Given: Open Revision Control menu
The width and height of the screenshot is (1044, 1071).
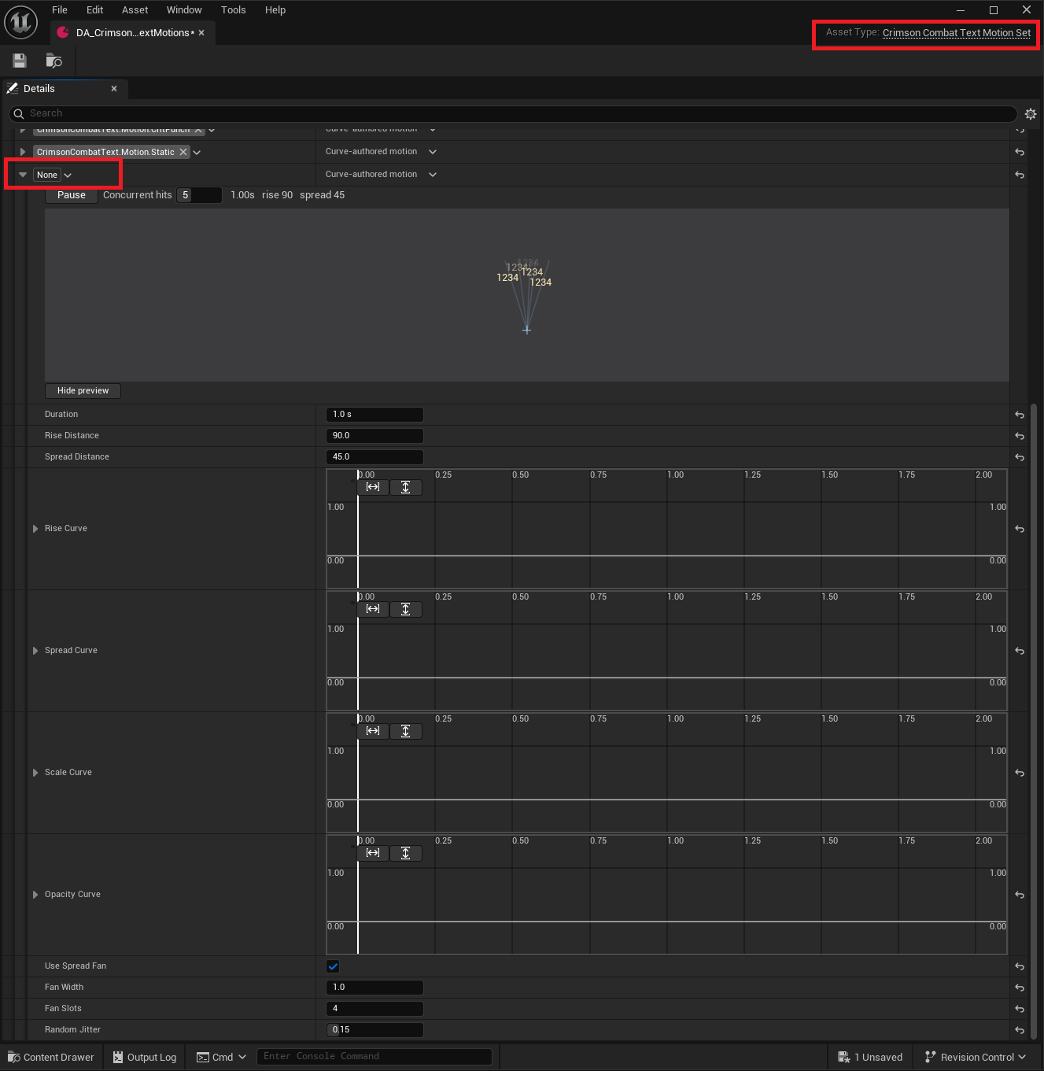Looking at the screenshot, I should (x=976, y=1057).
